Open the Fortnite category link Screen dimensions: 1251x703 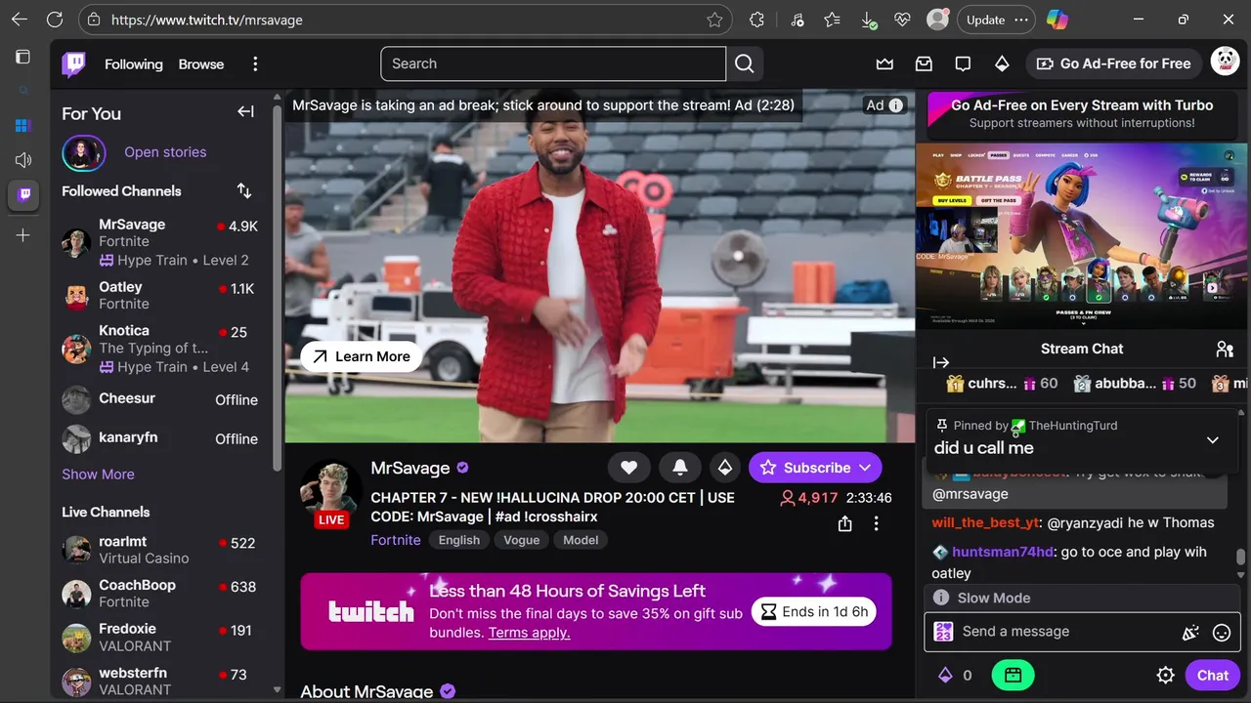click(396, 540)
